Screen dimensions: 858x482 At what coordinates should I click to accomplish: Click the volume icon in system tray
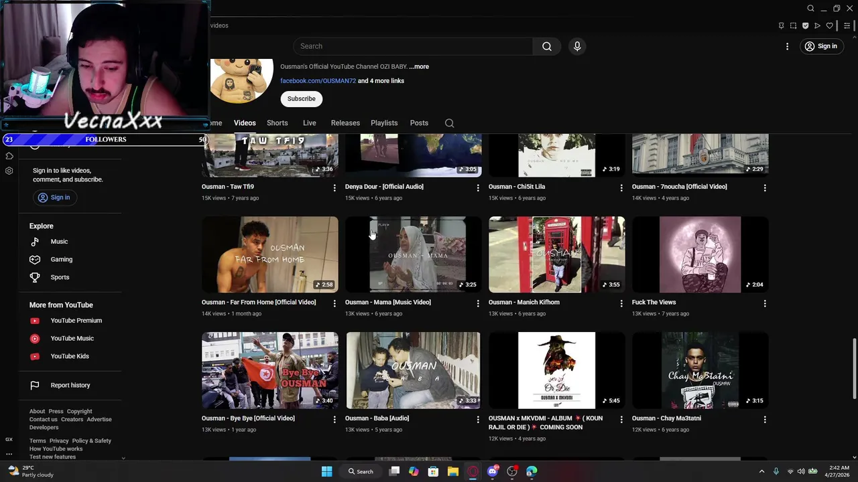tap(801, 471)
